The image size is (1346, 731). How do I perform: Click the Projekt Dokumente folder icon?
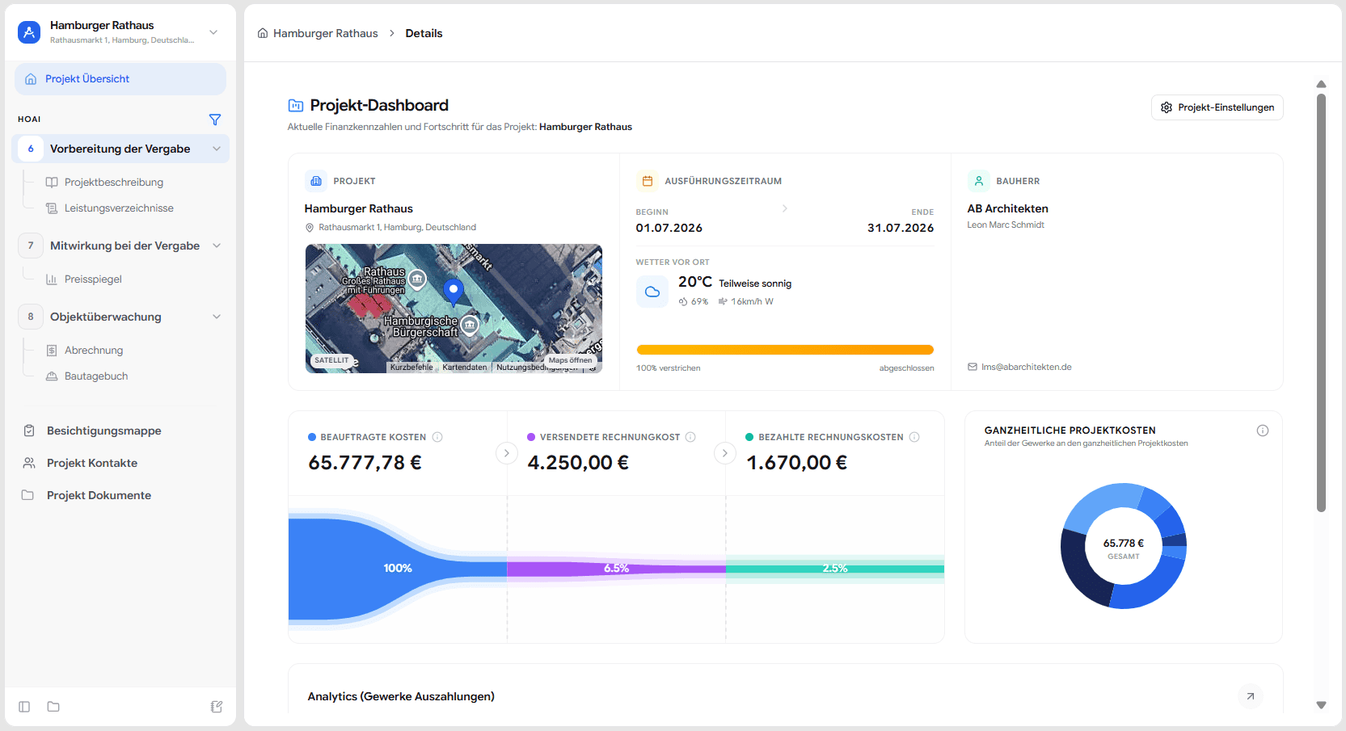pos(27,495)
